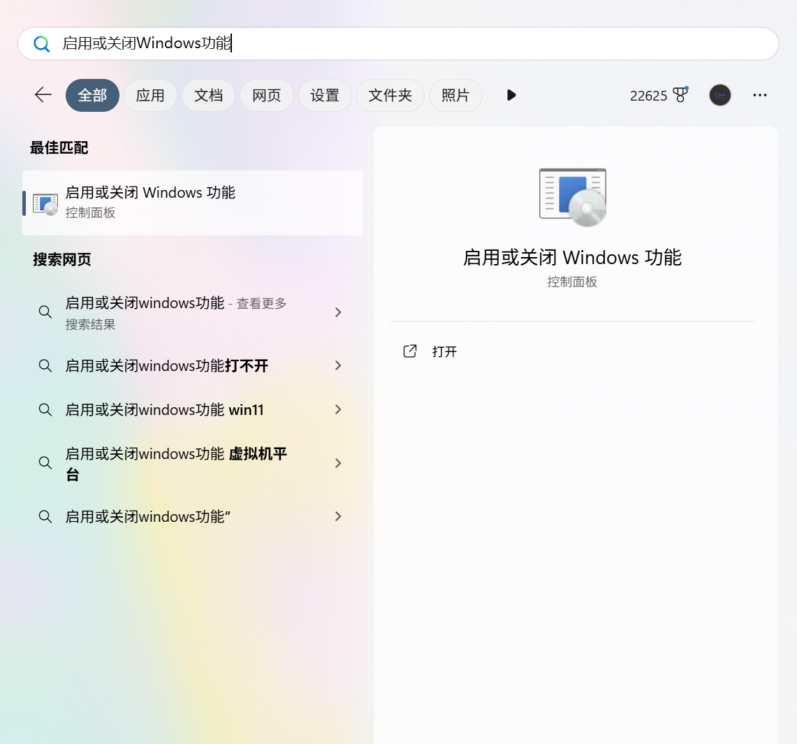797x744 pixels.
Task: Click the 控制面板 label under preview title
Action: (x=572, y=282)
